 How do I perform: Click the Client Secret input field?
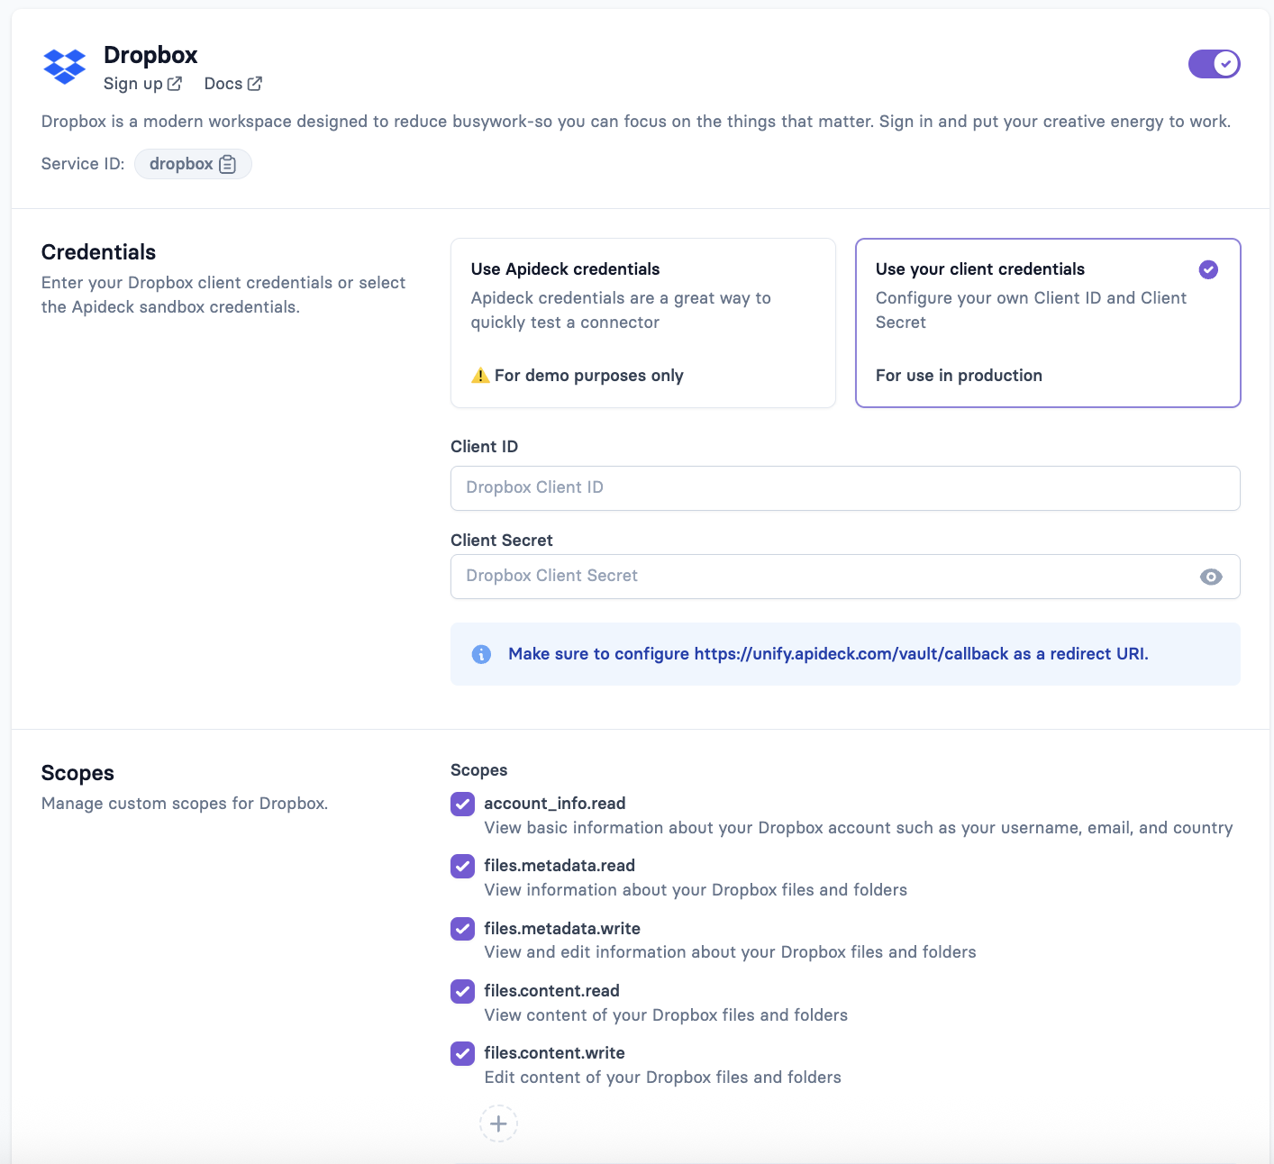pyautogui.click(x=845, y=577)
